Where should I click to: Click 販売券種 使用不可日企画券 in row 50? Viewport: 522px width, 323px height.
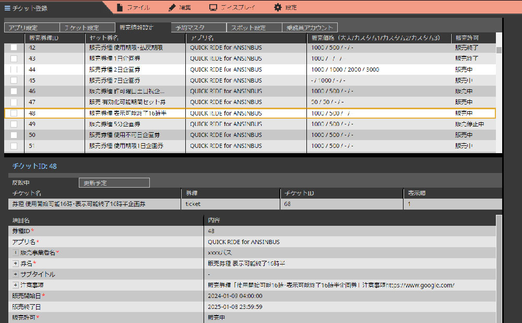click(x=125, y=135)
